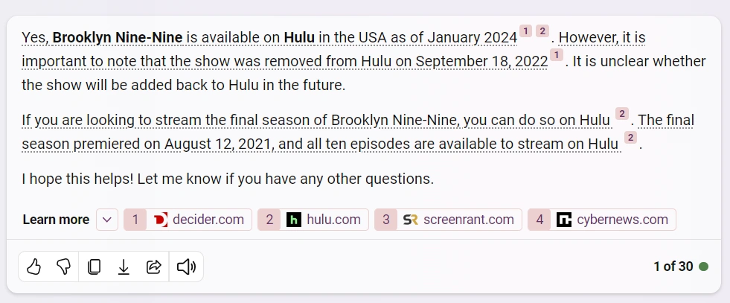This screenshot has height=303, width=730.
Task: Click the thumbs down dislike icon
Action: [x=63, y=267]
